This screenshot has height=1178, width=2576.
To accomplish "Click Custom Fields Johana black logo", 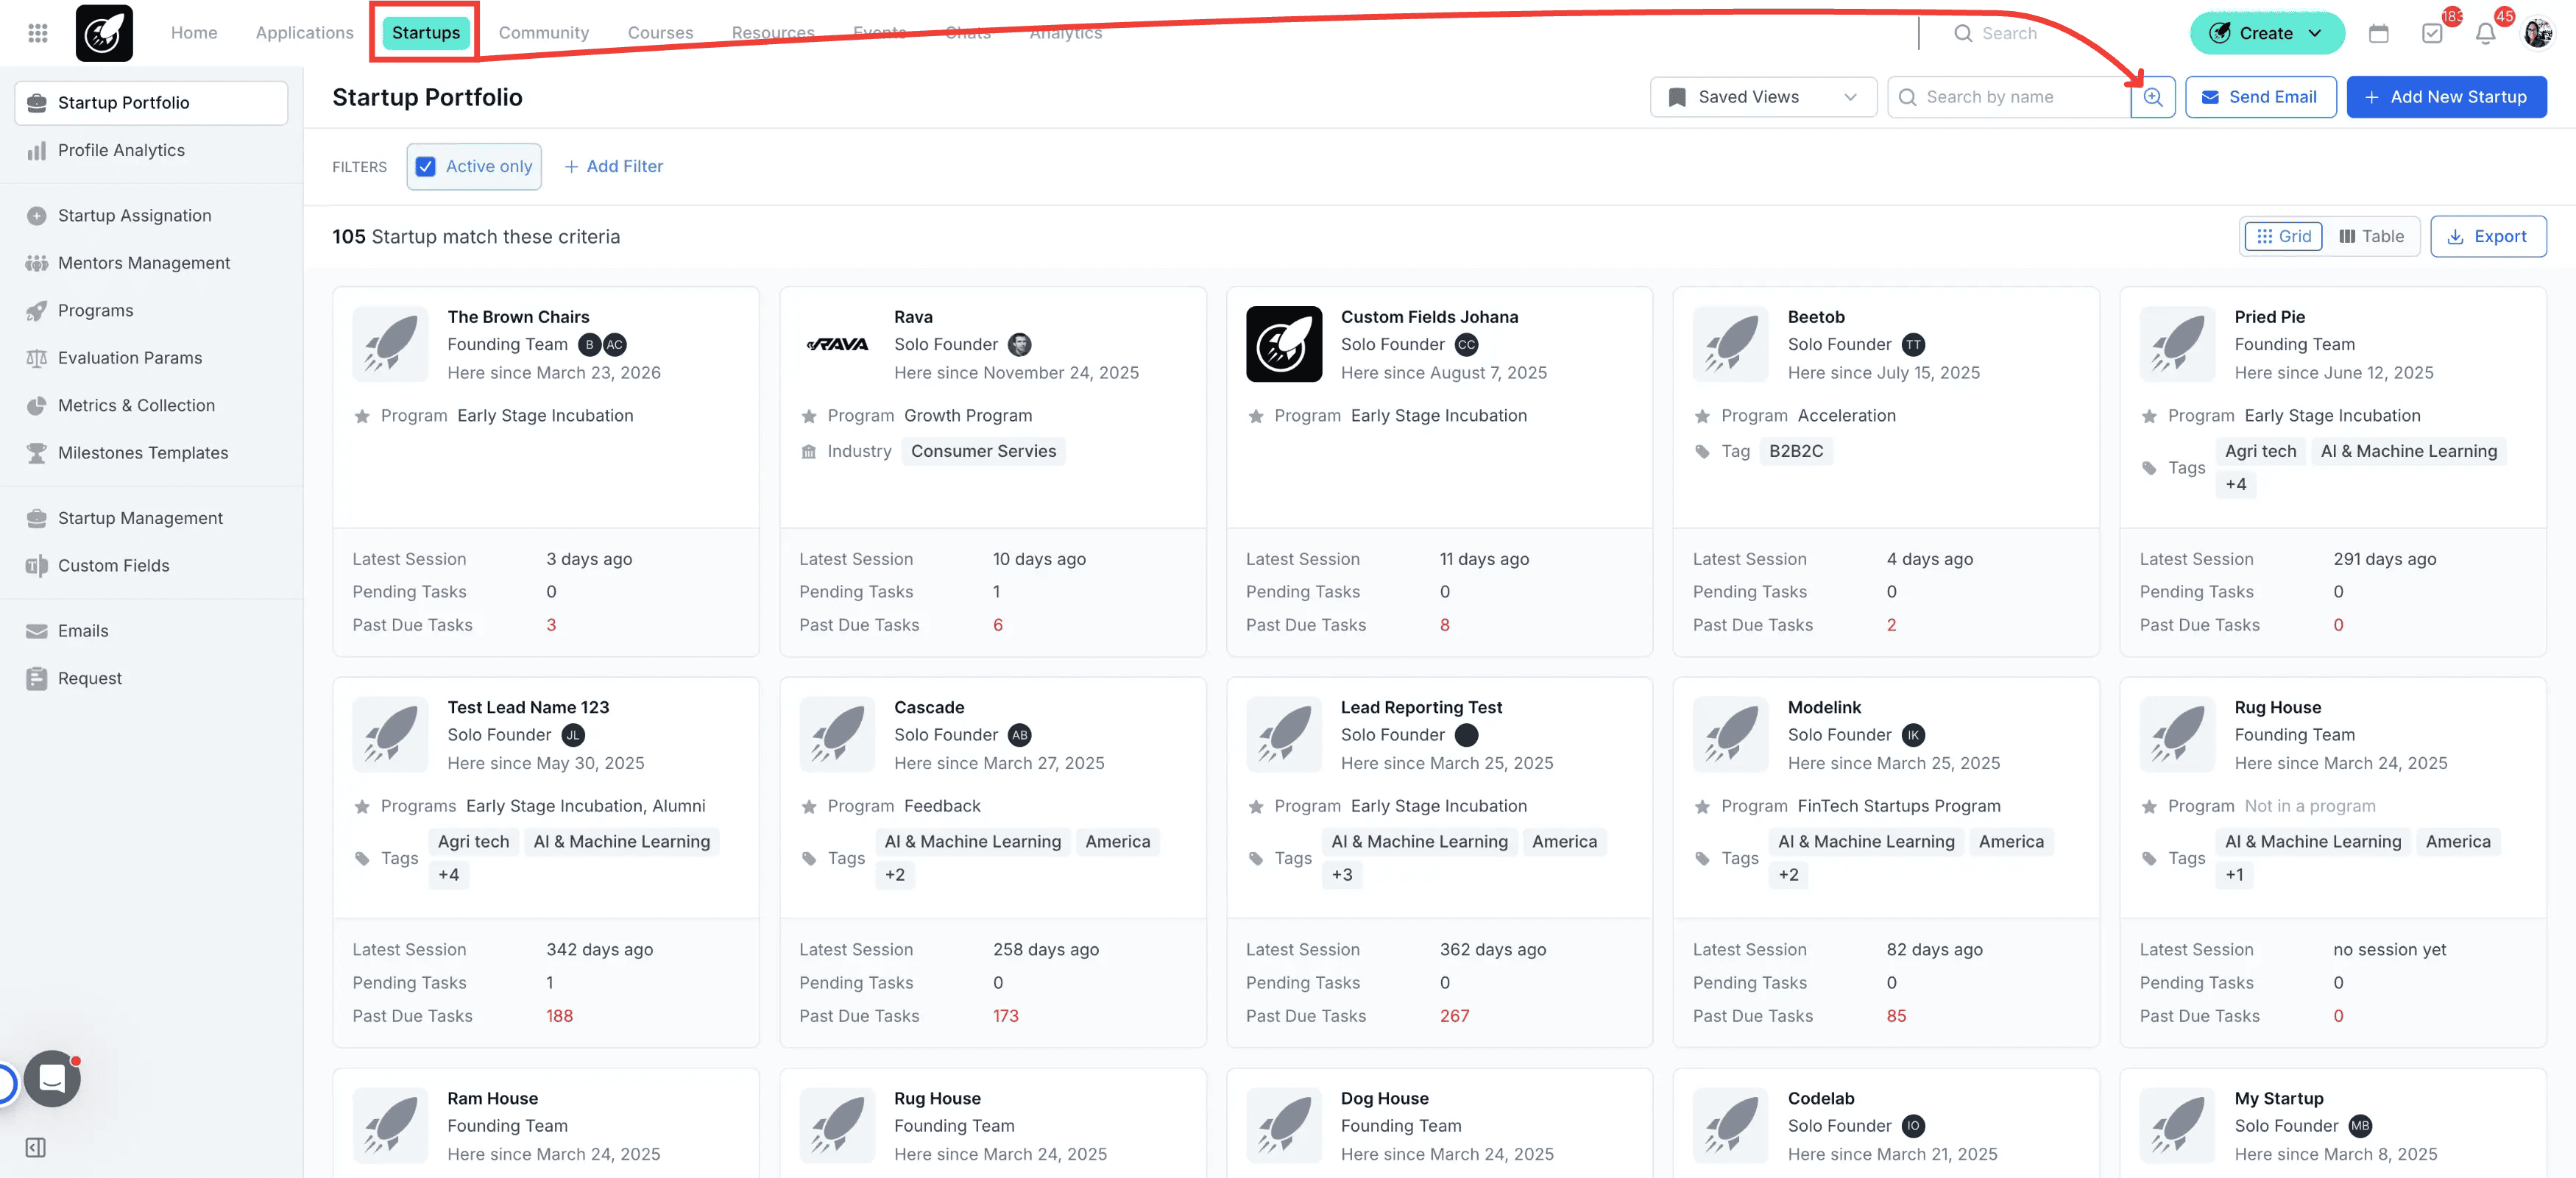I will 1284,344.
